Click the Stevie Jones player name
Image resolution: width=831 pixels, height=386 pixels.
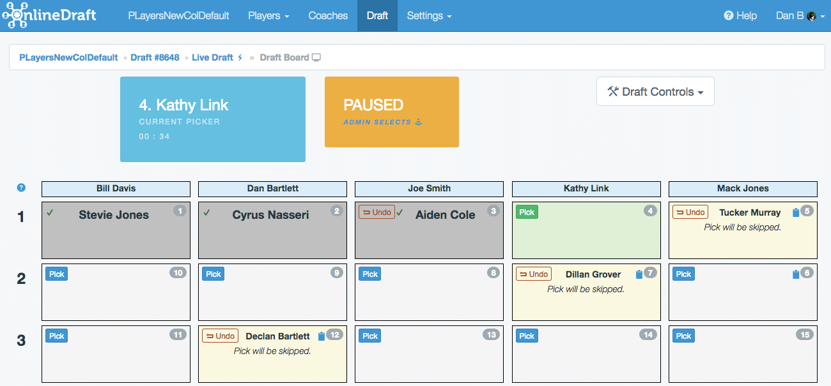coord(114,215)
